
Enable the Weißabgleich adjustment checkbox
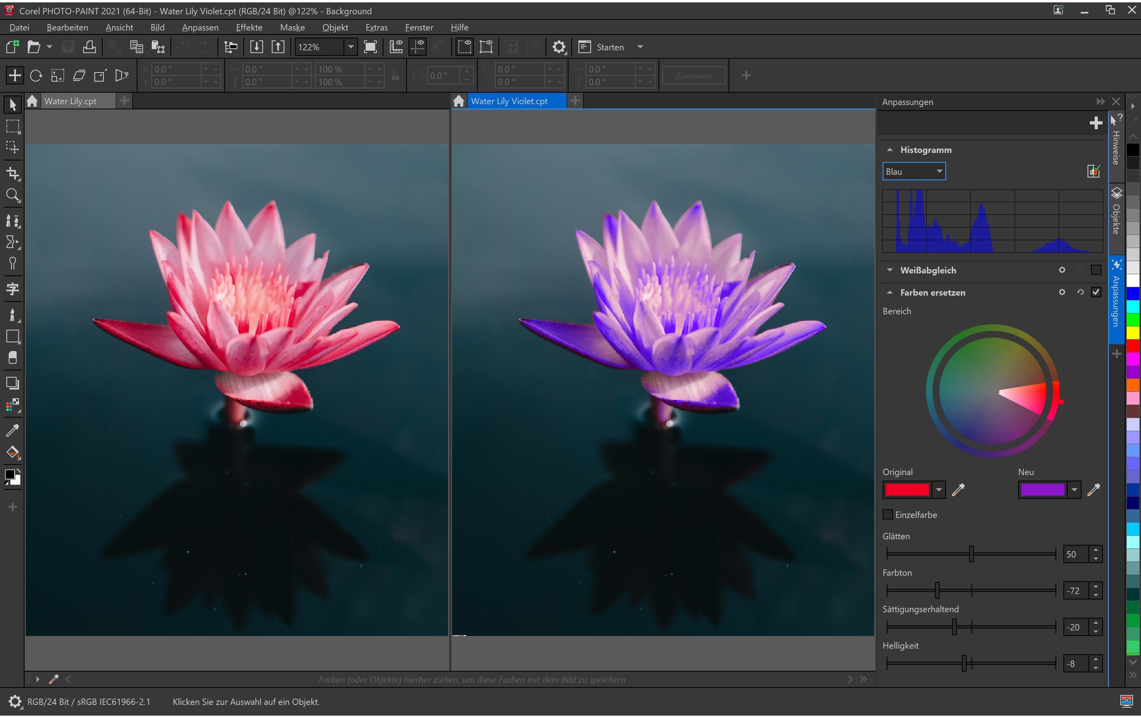tap(1096, 270)
